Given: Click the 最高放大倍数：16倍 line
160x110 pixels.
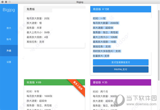Looking at the screenshot, I should [104, 42].
